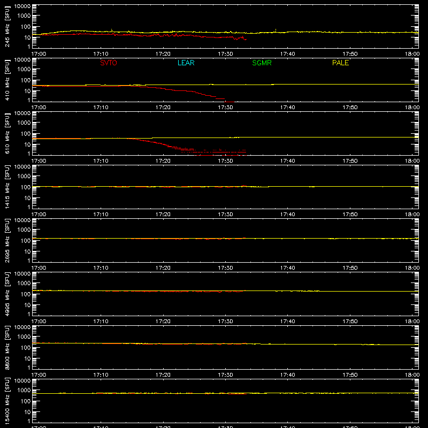Click the yellow PALE station label
The height and width of the screenshot is (428, 428).
pyautogui.click(x=340, y=63)
